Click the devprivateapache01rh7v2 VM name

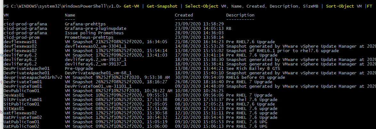point(33,77)
